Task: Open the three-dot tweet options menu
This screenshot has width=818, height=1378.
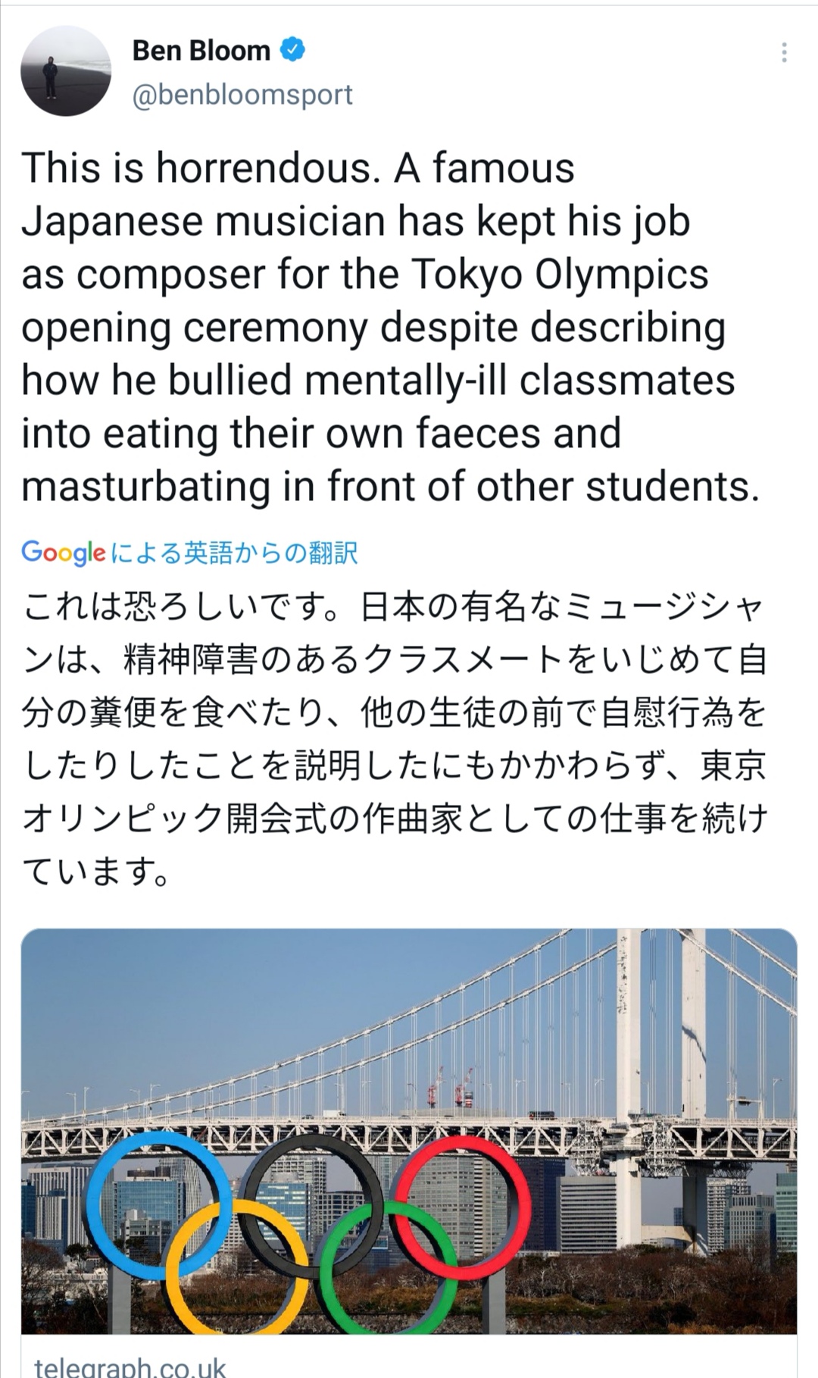Action: 784,52
